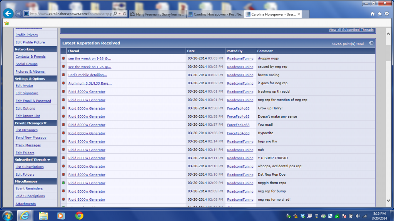Open File Explorer from taskbar
The height and width of the screenshot is (221, 394).
pyautogui.click(x=43, y=216)
